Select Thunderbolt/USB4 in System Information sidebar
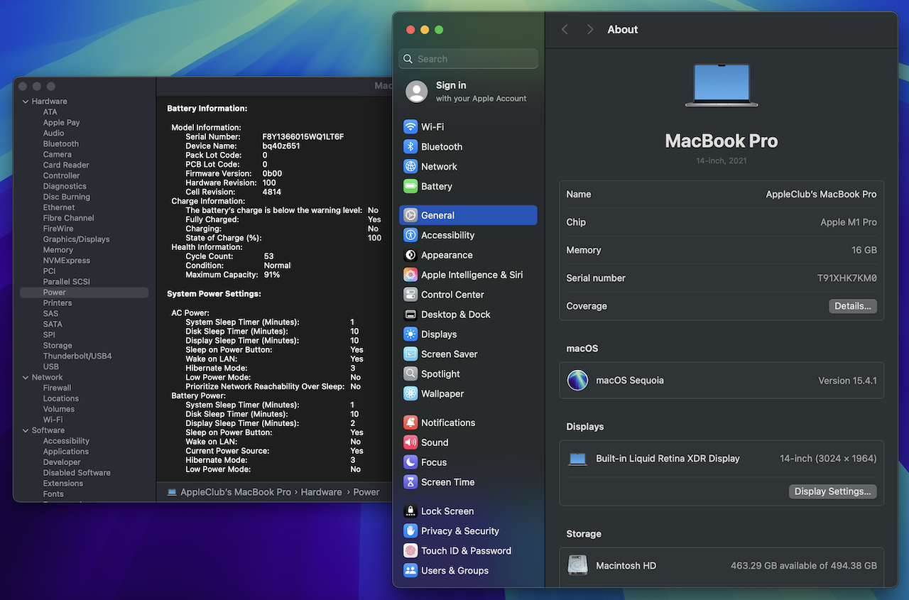This screenshot has height=600, width=909. tap(77, 356)
